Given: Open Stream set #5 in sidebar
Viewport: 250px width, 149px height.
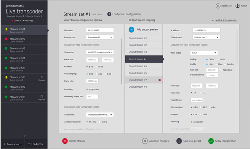Looking at the screenshot, I should (24, 69).
